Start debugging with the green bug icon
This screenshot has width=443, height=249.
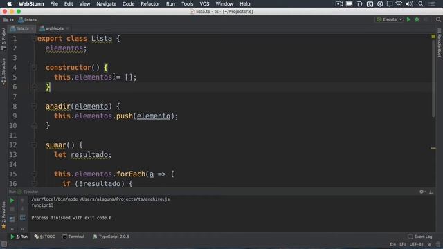pyautogui.click(x=417, y=19)
